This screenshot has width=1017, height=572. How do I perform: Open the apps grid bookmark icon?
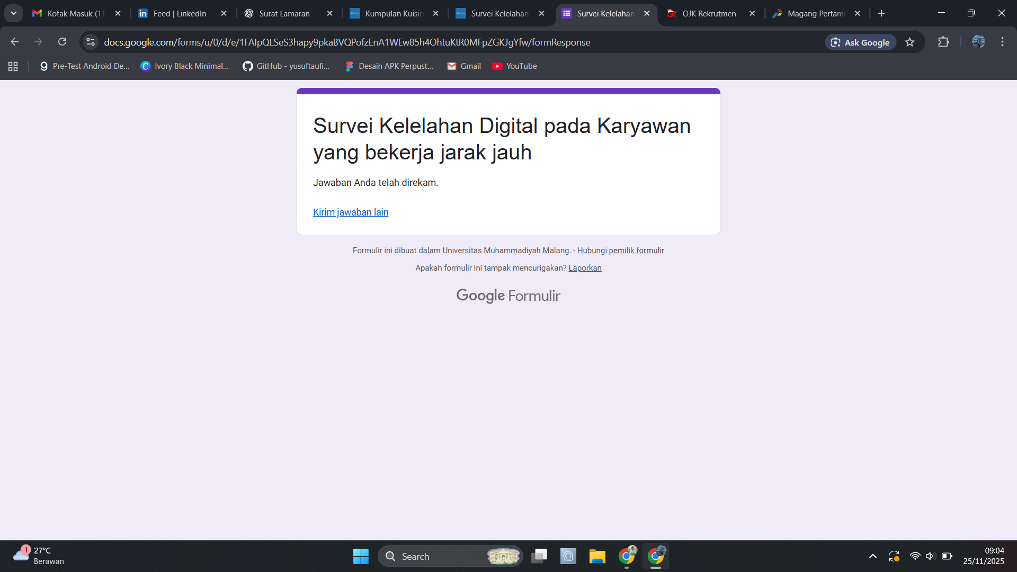pyautogui.click(x=13, y=66)
